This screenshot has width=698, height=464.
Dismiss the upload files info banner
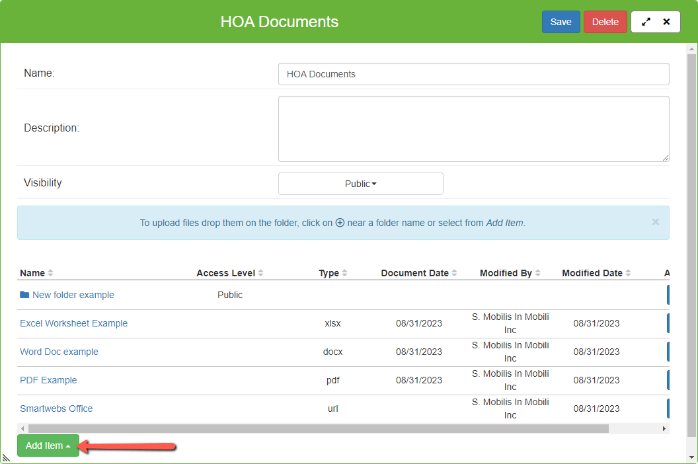655,222
